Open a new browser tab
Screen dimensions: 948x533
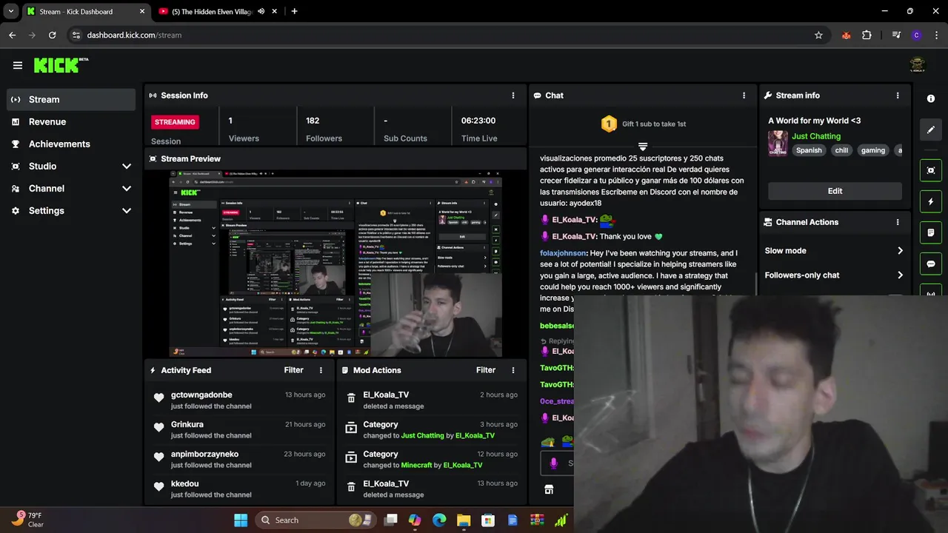pyautogui.click(x=294, y=11)
